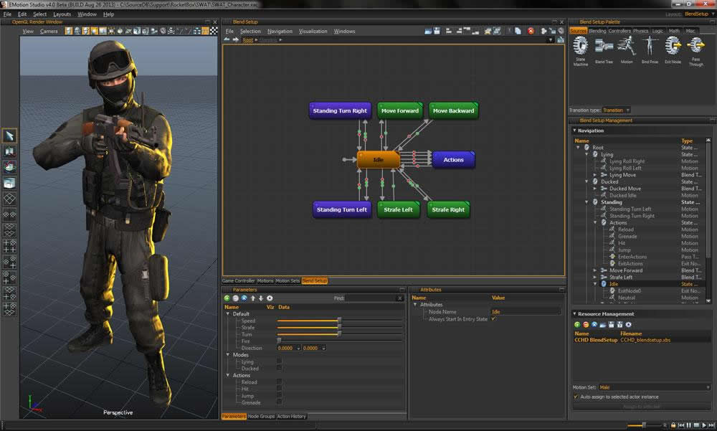Open the Transition type dropdown

[x=616, y=110]
